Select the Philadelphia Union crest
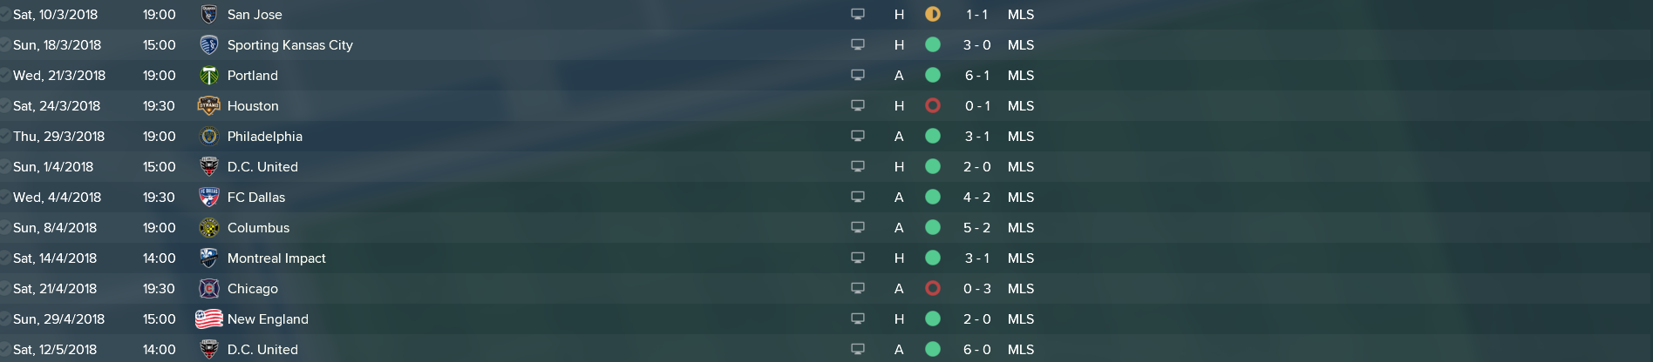The height and width of the screenshot is (362, 1653). click(208, 136)
